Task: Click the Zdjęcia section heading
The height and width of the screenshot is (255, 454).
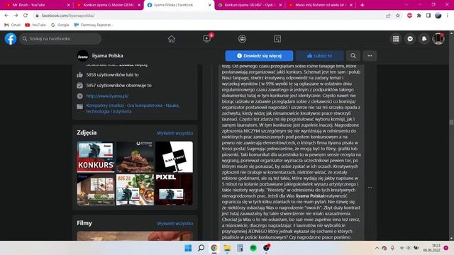Action: click(87, 132)
